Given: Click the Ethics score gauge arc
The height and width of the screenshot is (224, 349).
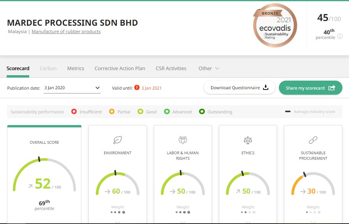Looking at the screenshot, I should point(248,183).
